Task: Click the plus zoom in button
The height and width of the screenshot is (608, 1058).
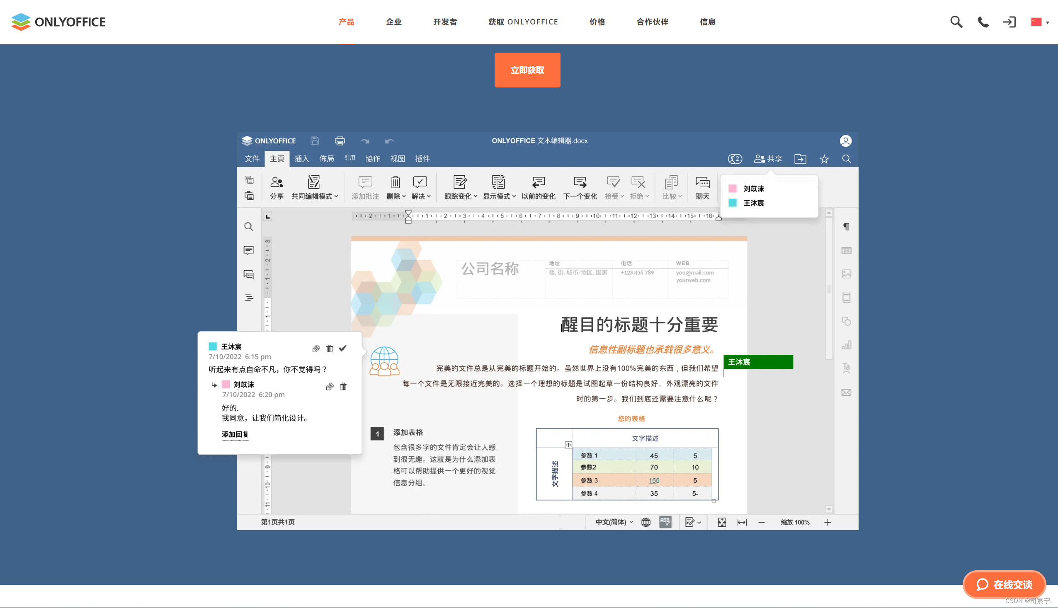Action: tap(827, 522)
